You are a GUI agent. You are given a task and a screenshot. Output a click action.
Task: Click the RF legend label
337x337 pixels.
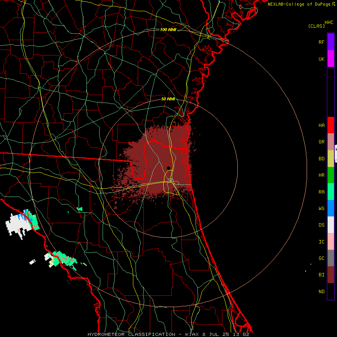coord(322,42)
